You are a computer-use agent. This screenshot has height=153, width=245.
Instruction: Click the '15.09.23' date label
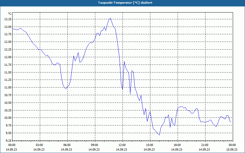point(232,150)
